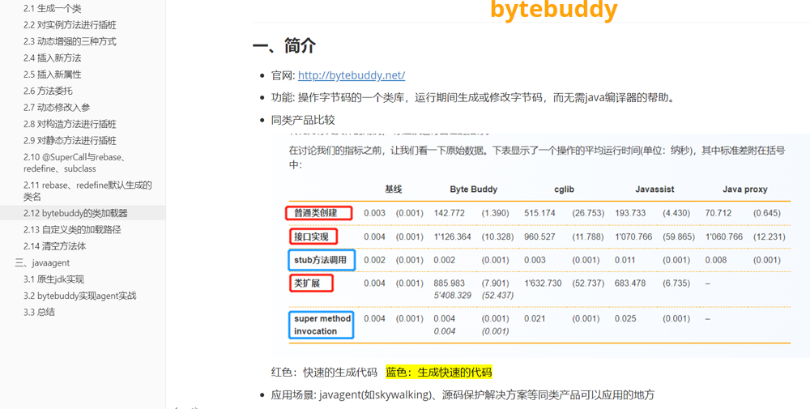Click the 应用场景 bullet line
This screenshot has height=409, width=810.
pyautogui.click(x=463, y=395)
